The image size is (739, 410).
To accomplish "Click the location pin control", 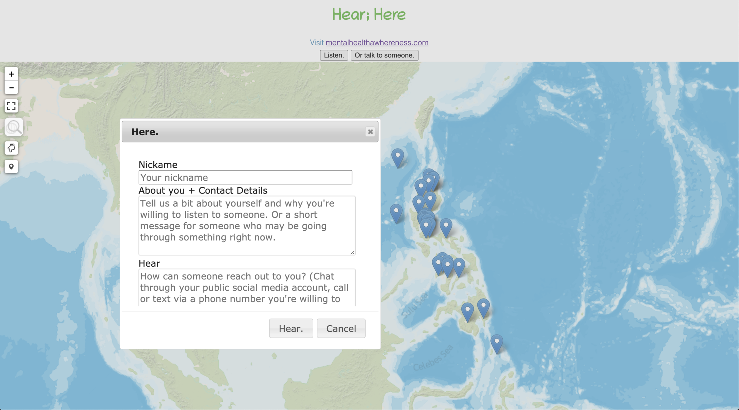I will [x=11, y=166].
